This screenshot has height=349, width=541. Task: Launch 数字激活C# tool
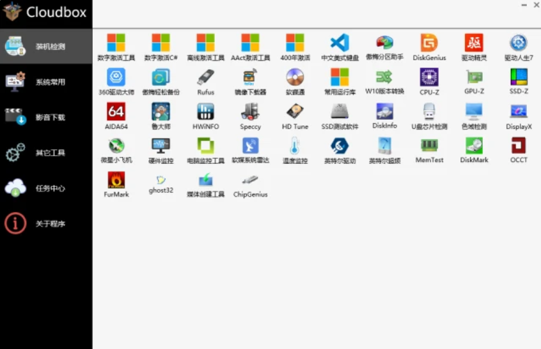[161, 47]
